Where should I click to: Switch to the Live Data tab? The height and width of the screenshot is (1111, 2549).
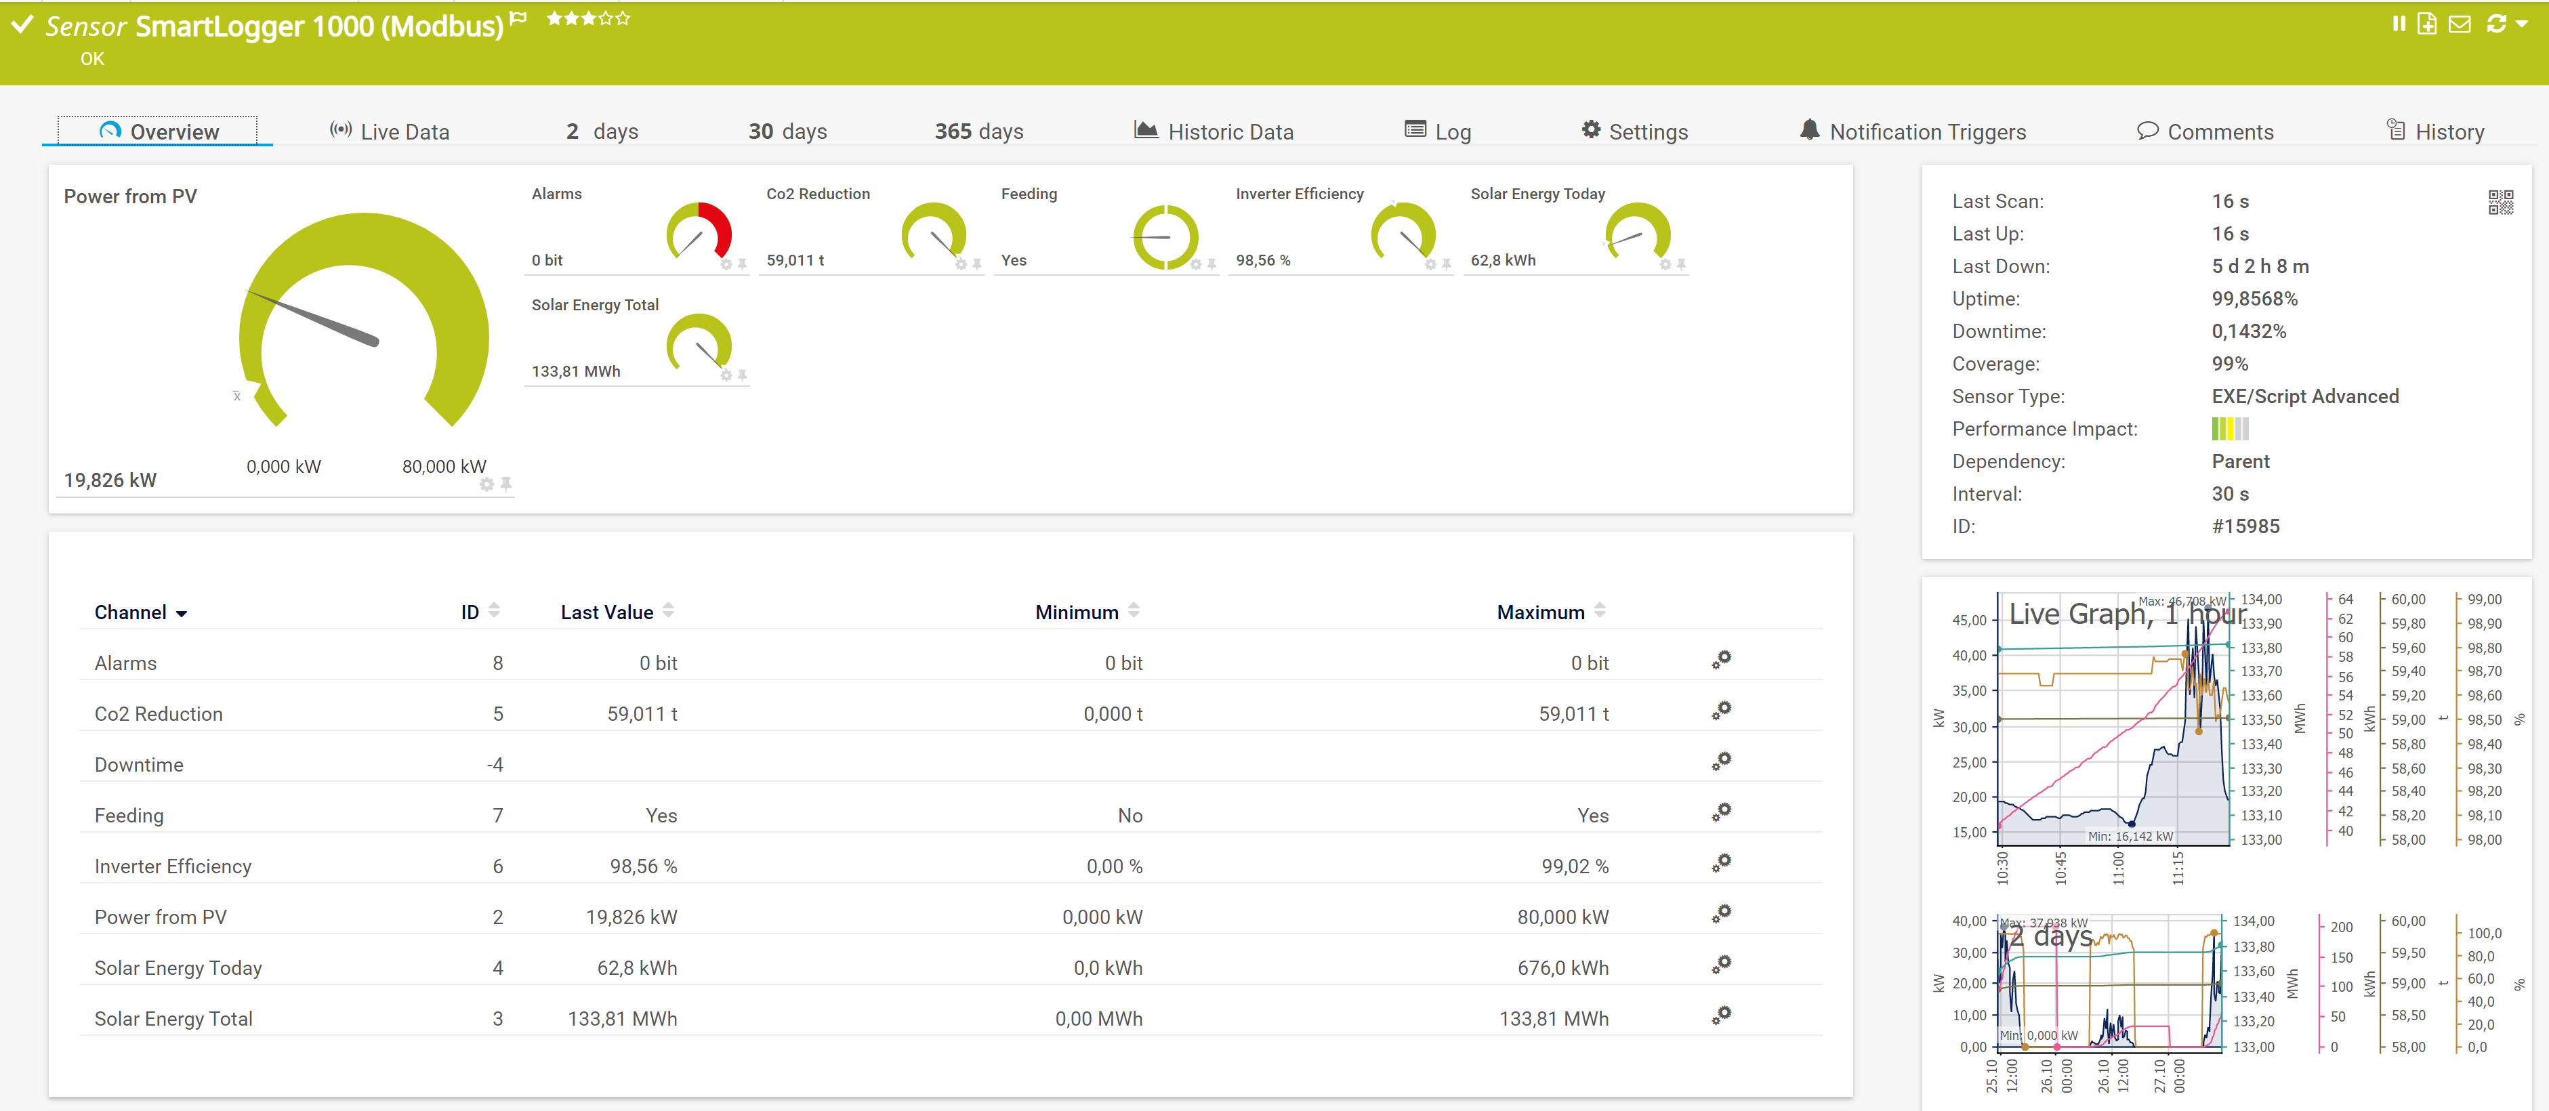tap(389, 131)
